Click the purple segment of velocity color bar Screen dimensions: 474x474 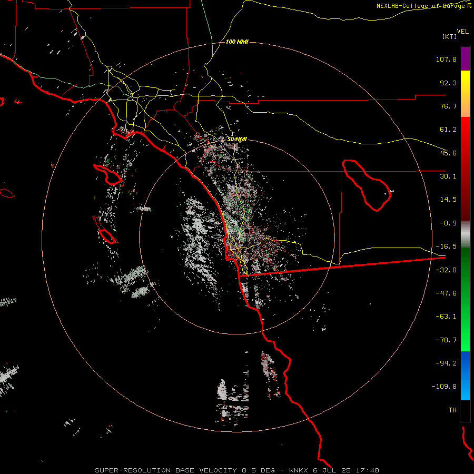click(x=465, y=58)
